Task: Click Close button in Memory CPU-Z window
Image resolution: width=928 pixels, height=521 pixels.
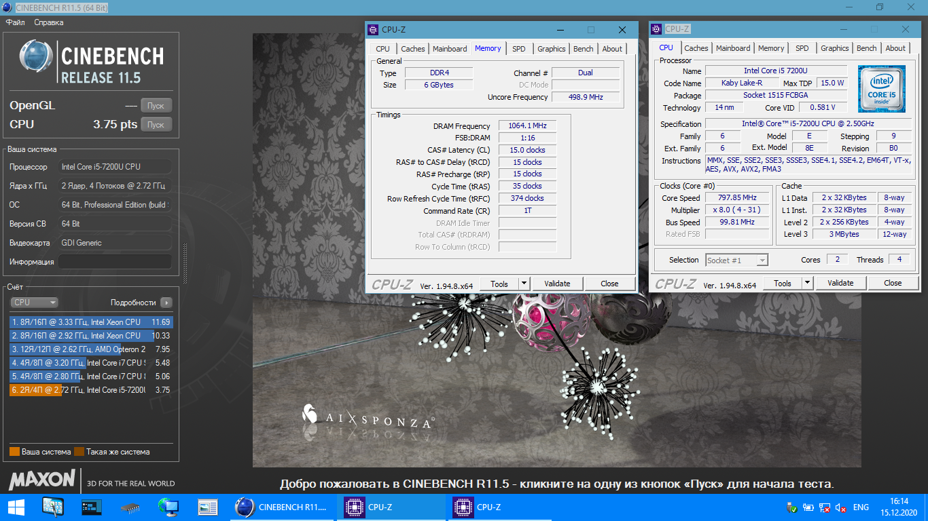Action: point(609,284)
